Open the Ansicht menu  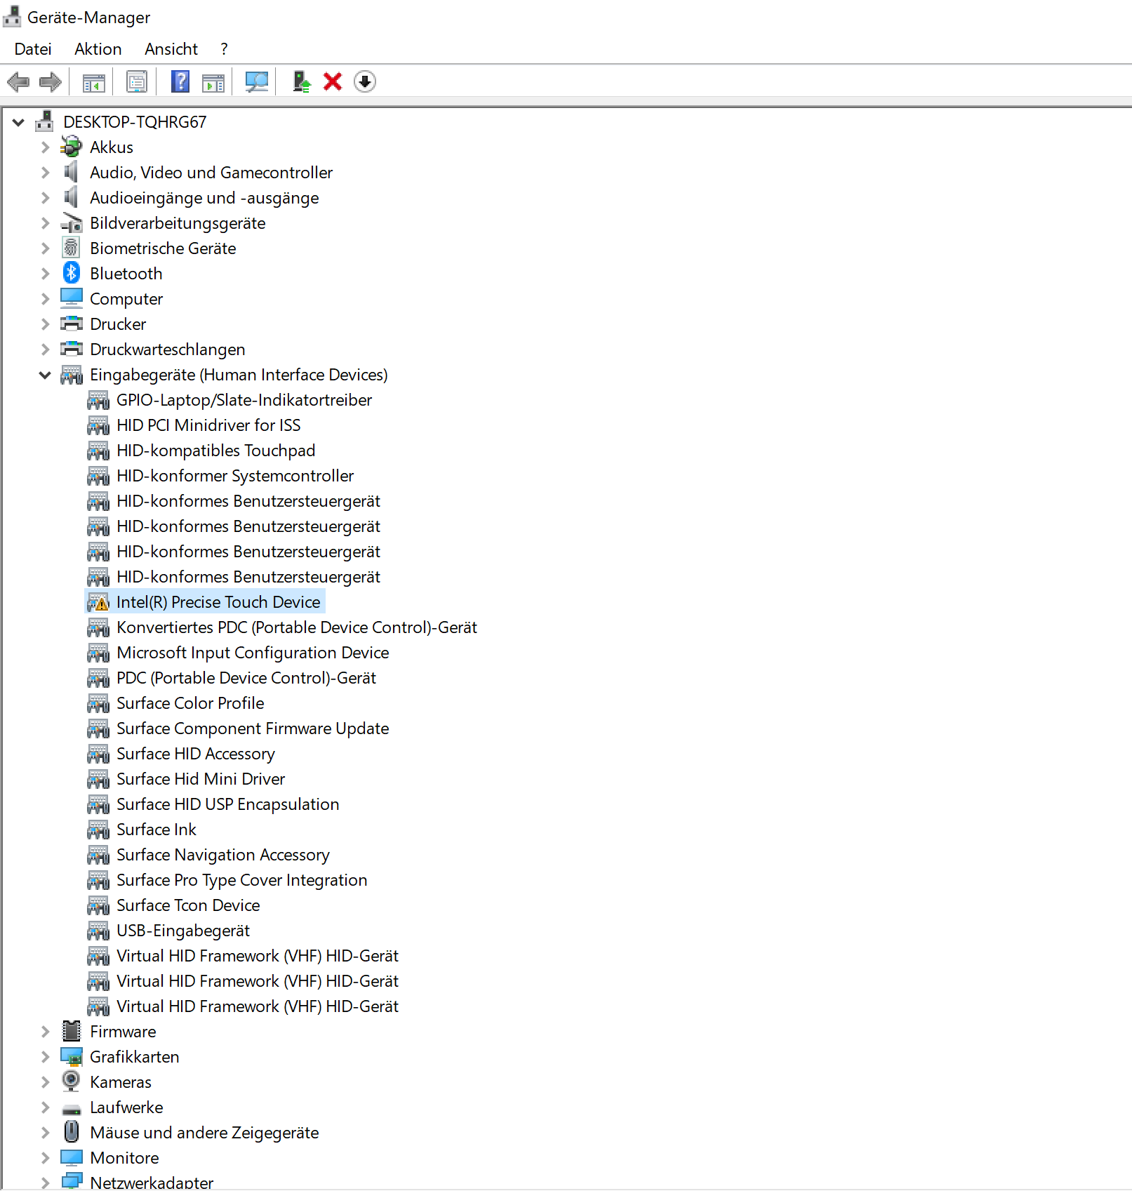171,49
